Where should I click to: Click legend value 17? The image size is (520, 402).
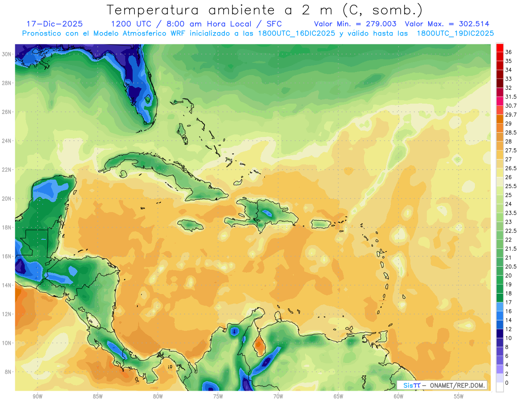click(x=509, y=302)
